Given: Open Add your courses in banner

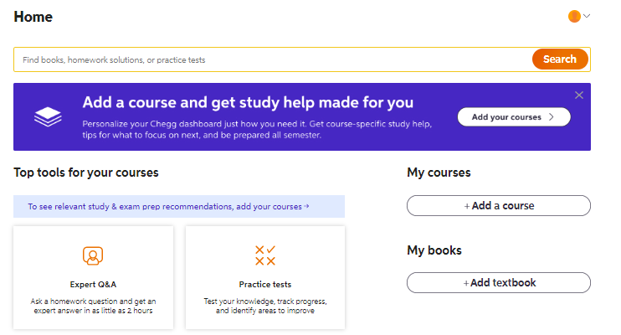Looking at the screenshot, I should 514,117.
